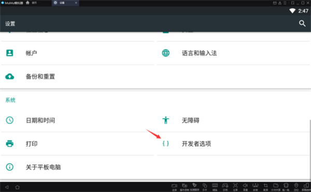Click the MuMu emulator home tab icon
This screenshot has height=192, width=311.
pyautogui.click(x=27, y=3)
